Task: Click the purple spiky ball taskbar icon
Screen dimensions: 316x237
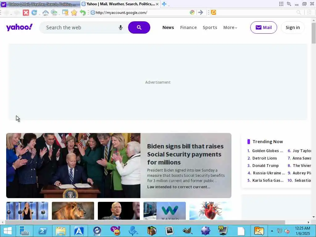Action: pos(205,231)
